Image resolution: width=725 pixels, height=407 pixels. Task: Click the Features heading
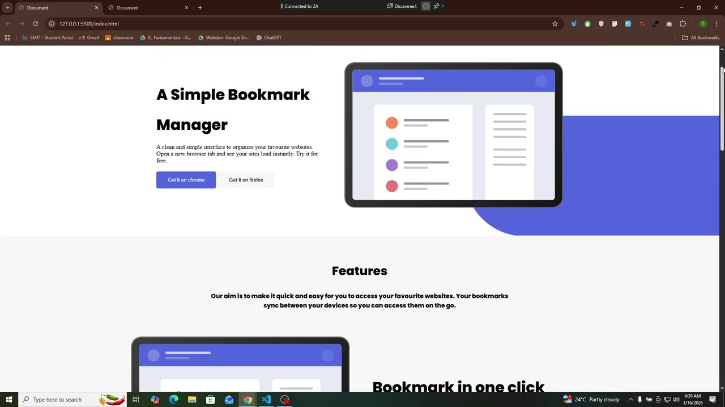360,271
